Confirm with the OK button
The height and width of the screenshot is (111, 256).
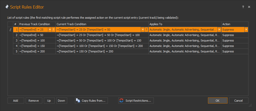tap(218, 101)
